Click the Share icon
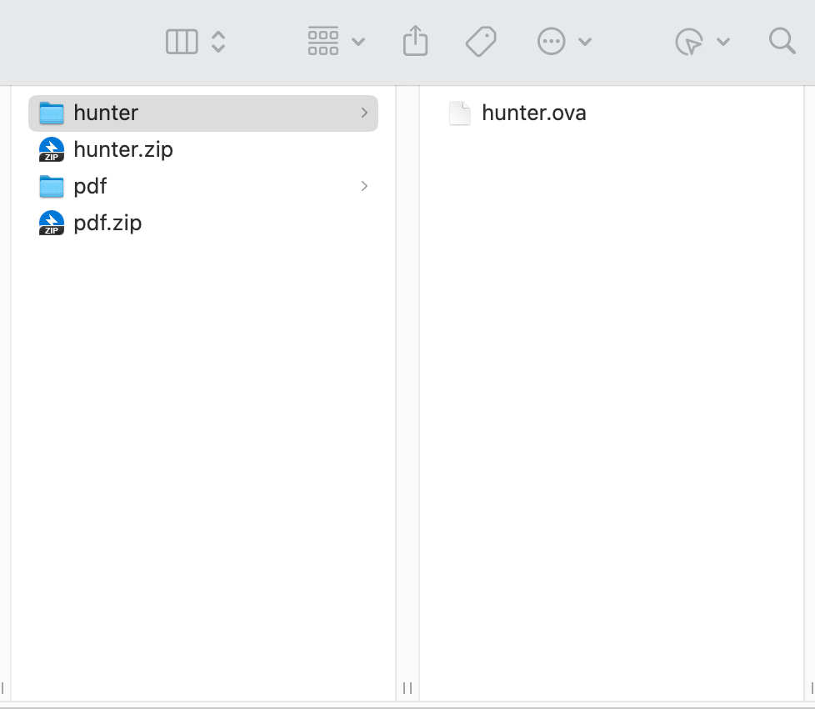 (415, 41)
